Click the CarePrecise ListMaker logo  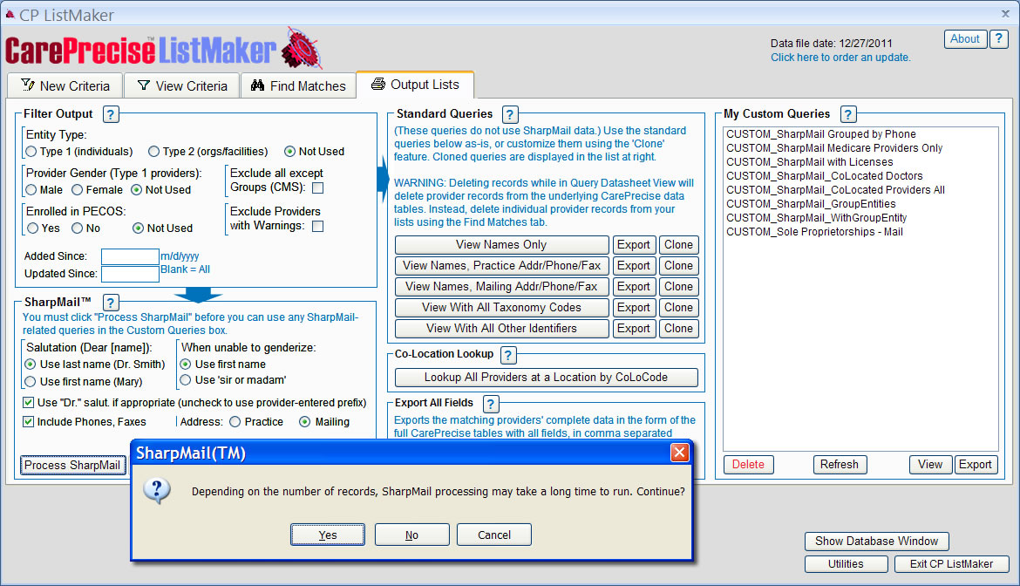pos(163,50)
